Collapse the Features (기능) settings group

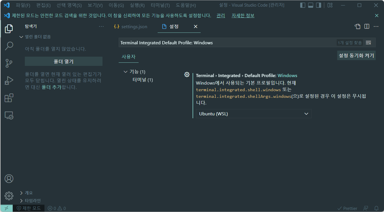[125, 72]
